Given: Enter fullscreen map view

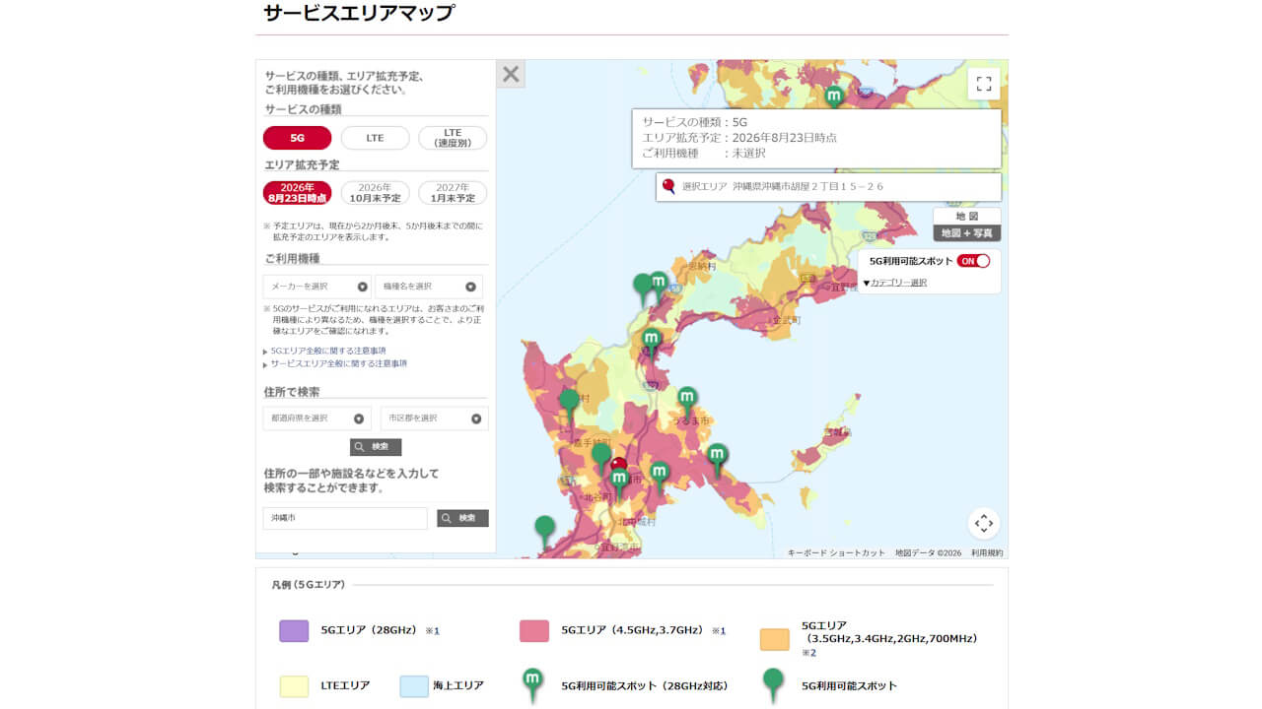Looking at the screenshot, I should coord(983,84).
